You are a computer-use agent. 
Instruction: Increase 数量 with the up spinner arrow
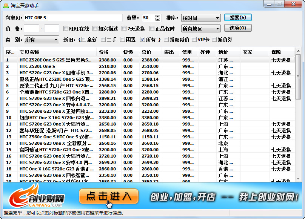tap(157, 16)
